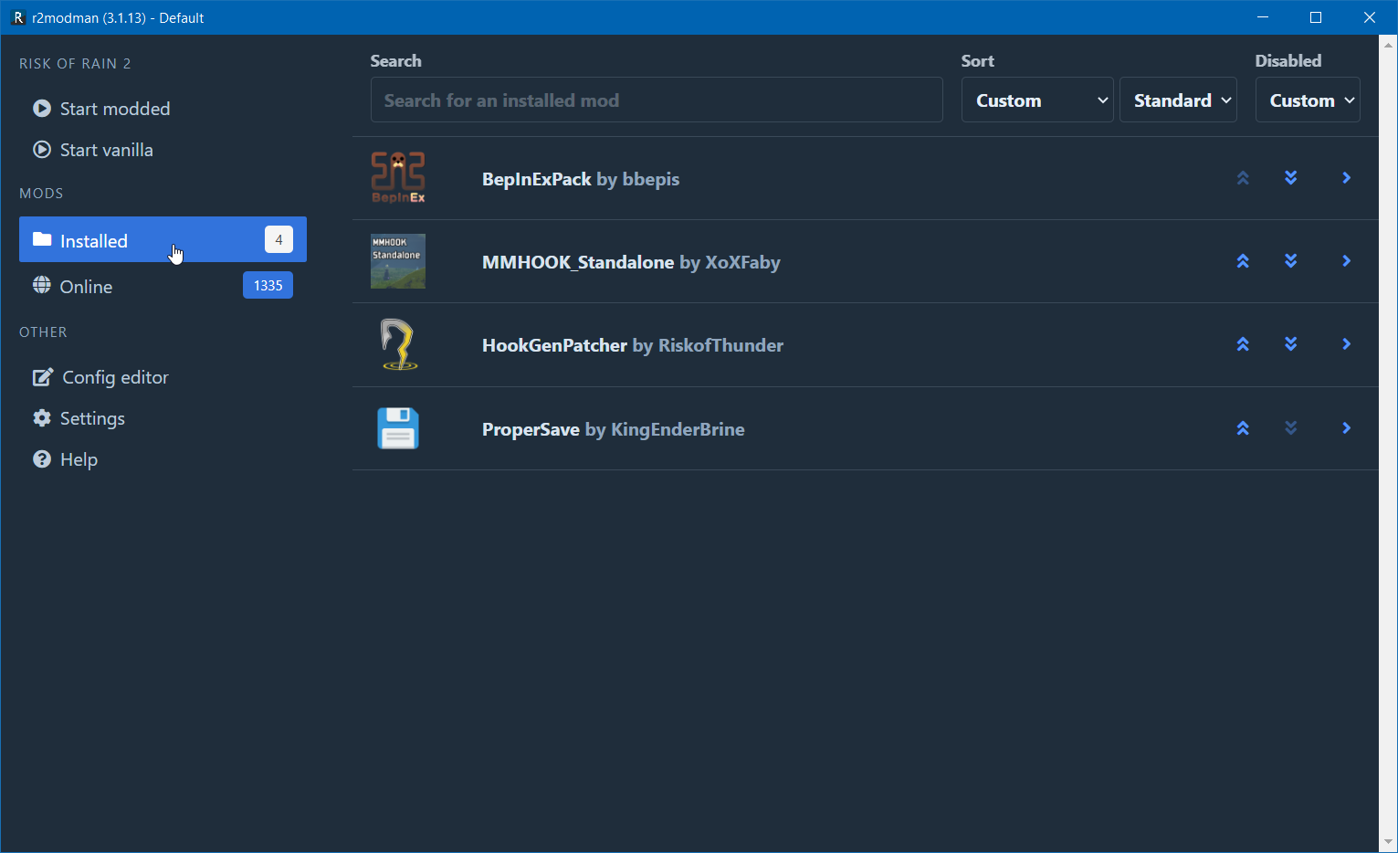Minimize the r2modman window
This screenshot has height=853, width=1398.
pyautogui.click(x=1263, y=17)
